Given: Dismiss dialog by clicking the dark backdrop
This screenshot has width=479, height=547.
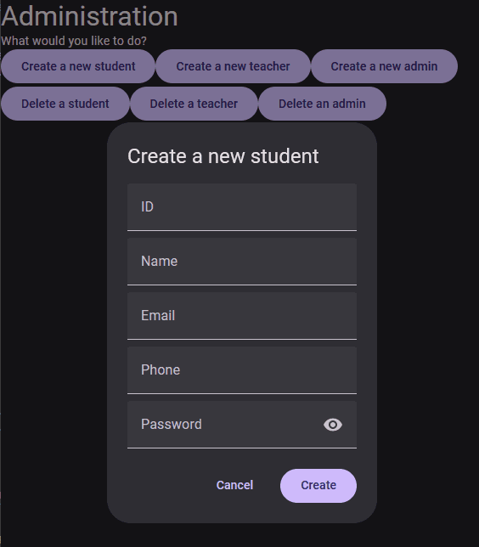Looking at the screenshot, I should (53, 314).
